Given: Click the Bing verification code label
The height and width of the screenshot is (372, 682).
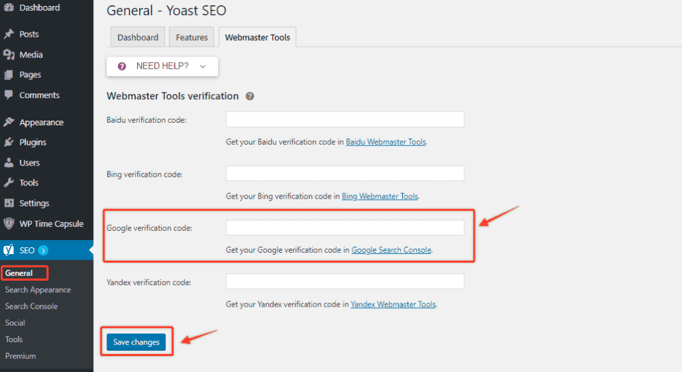Looking at the screenshot, I should point(145,174).
